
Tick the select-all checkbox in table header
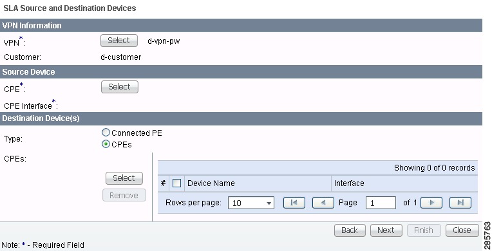tap(176, 183)
